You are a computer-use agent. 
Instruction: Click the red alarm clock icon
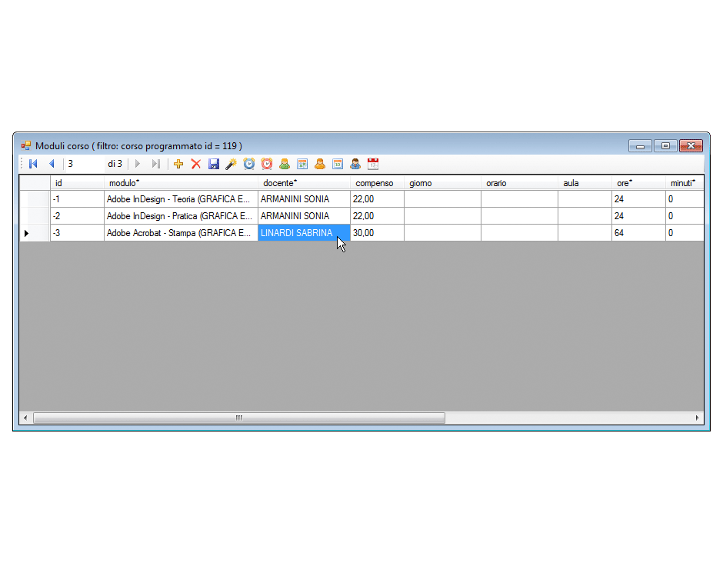267,164
